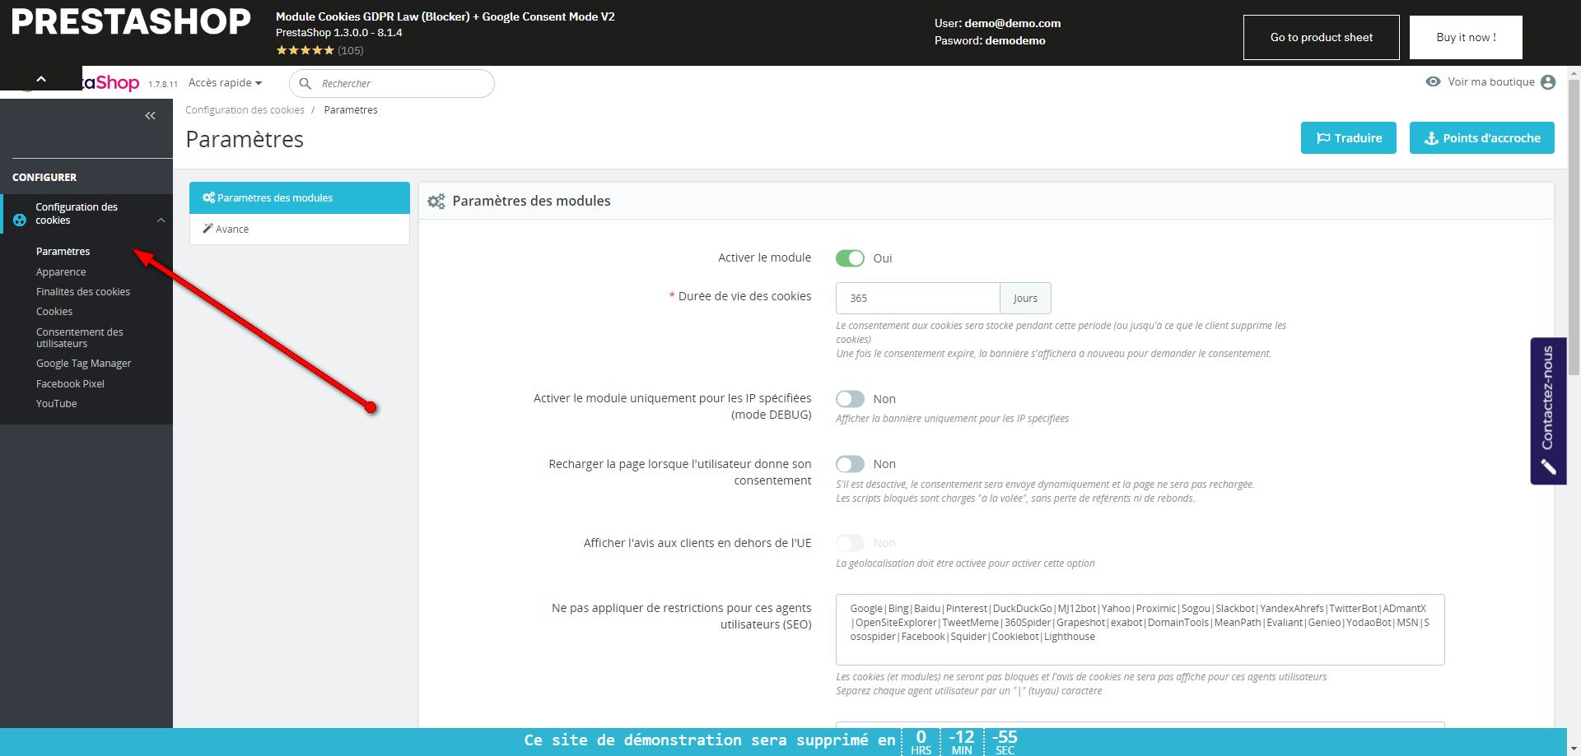The image size is (1581, 756).
Task: Click the PrestaShop logo in header
Action: pyautogui.click(x=111, y=83)
